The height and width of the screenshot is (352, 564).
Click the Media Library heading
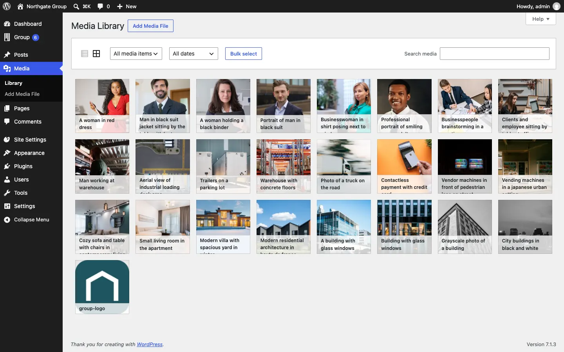[x=98, y=26]
